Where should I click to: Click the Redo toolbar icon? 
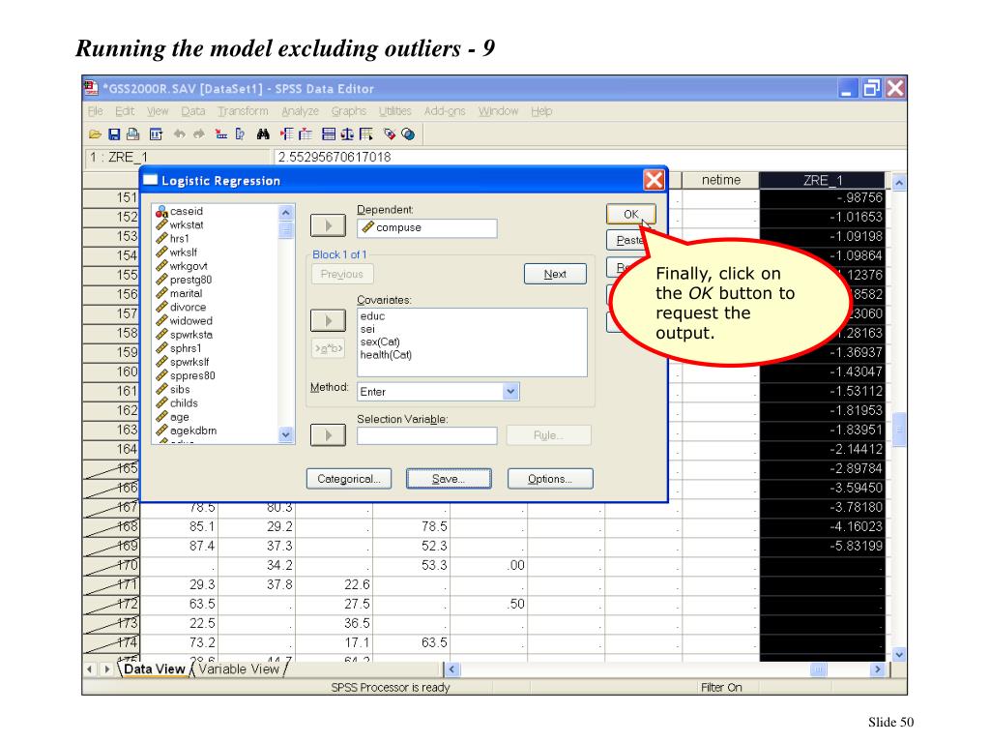(x=199, y=134)
